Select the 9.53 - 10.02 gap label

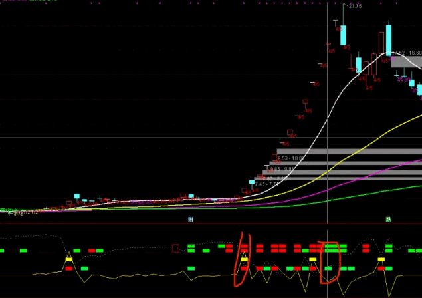click(291, 158)
